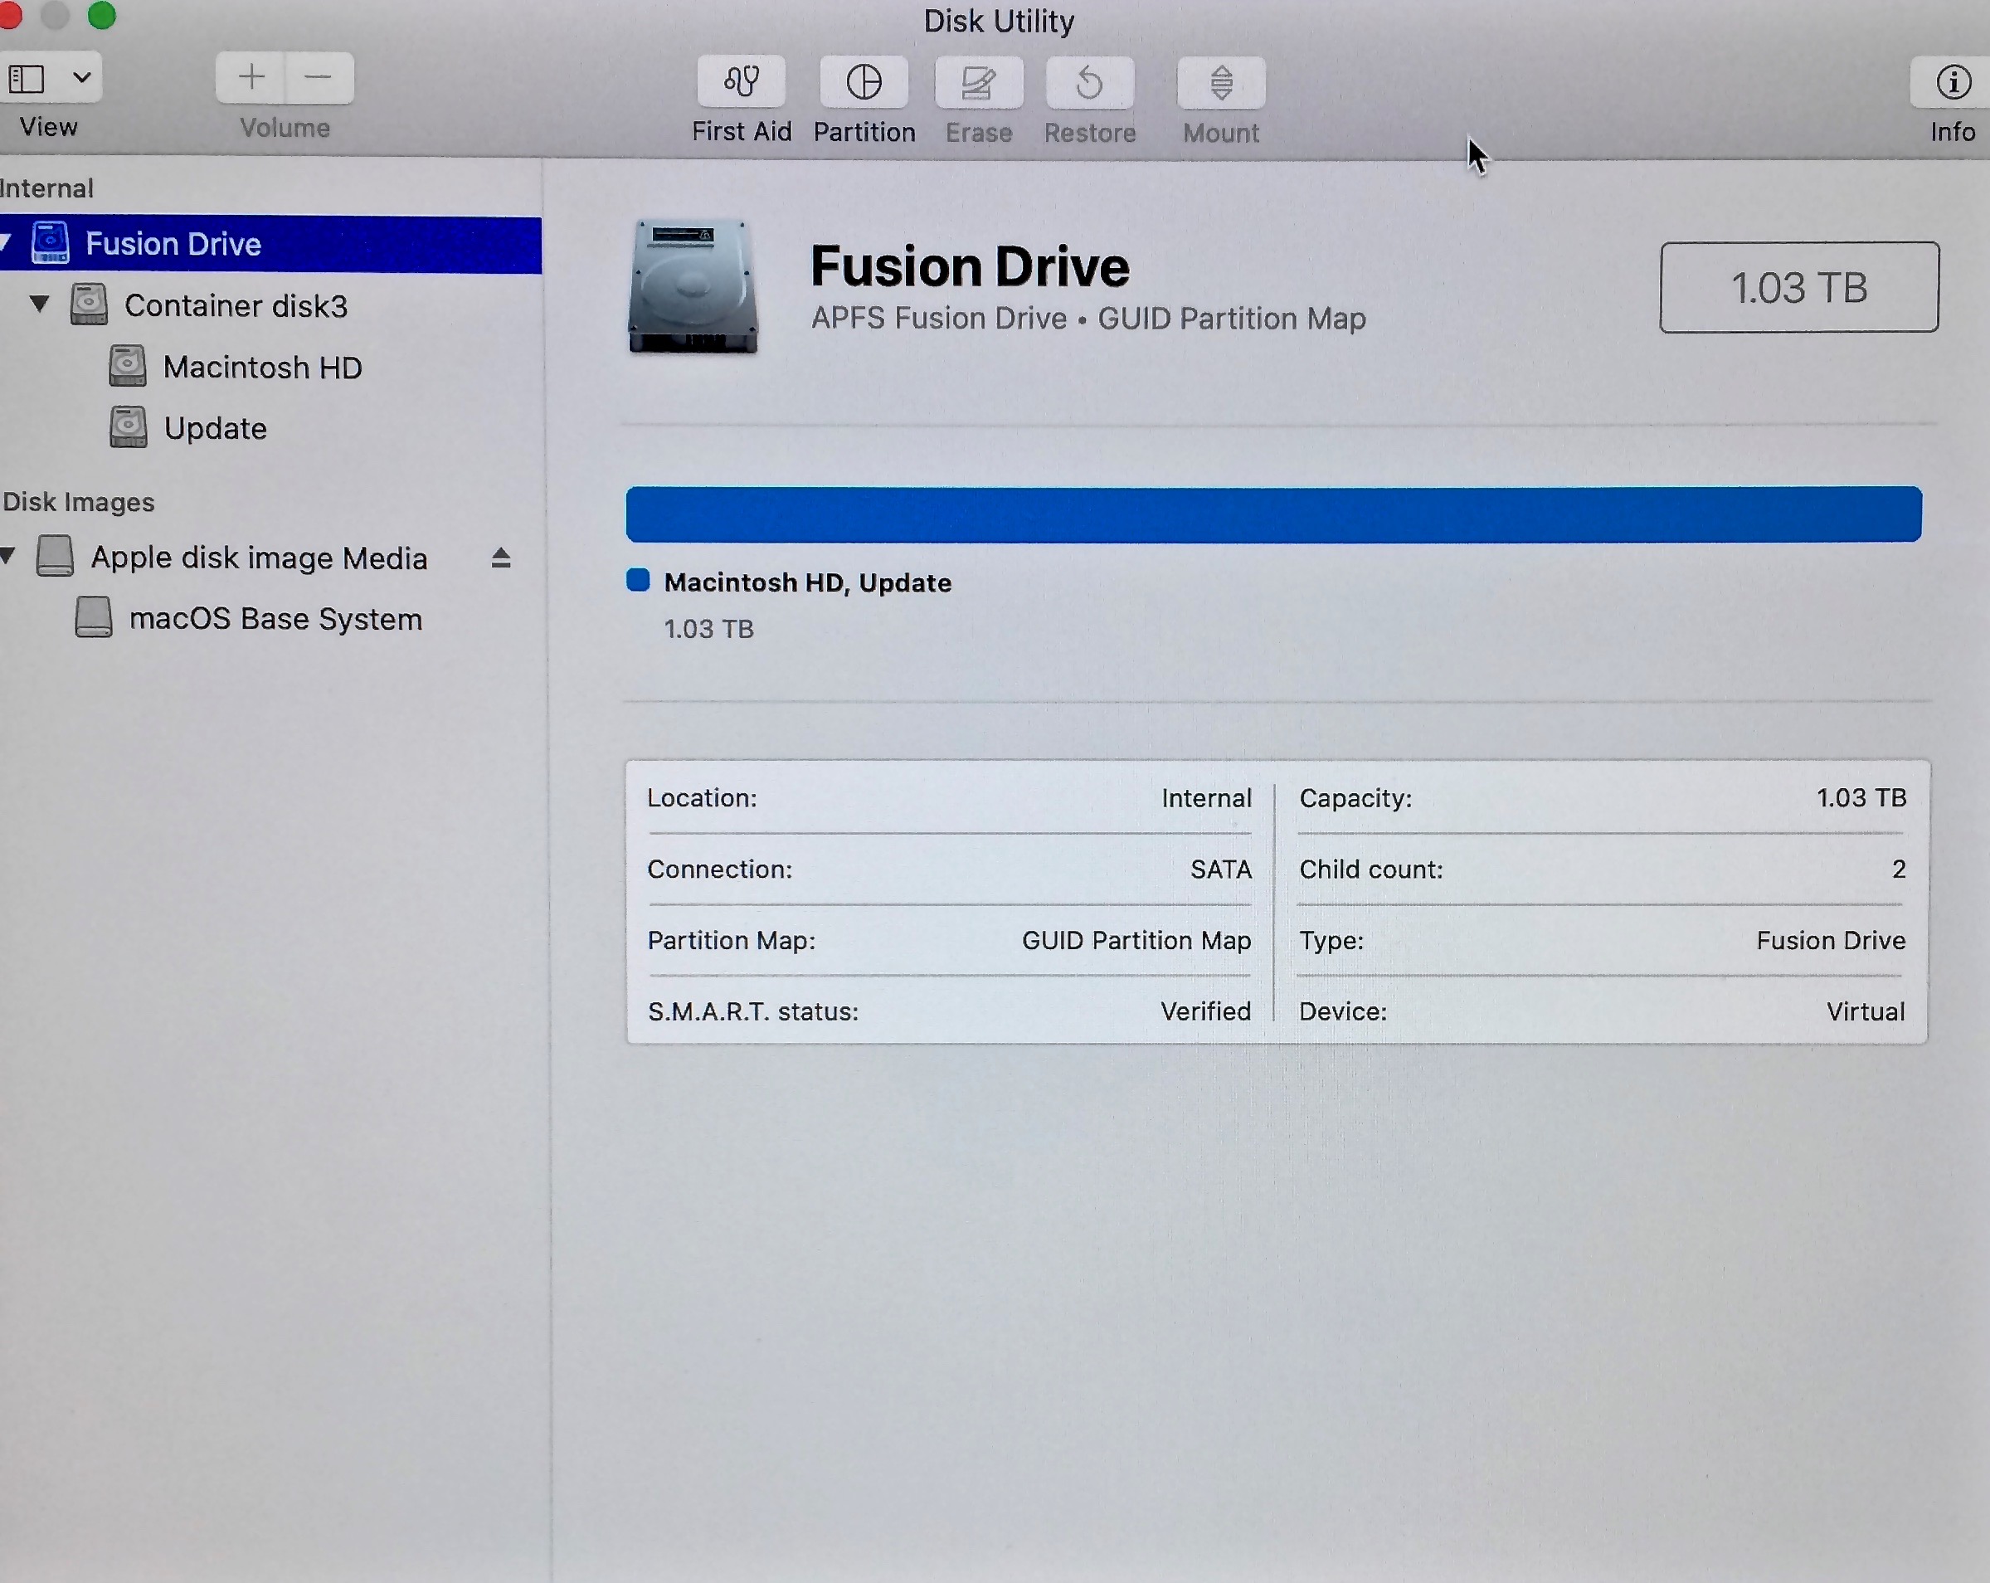The image size is (1990, 1583).
Task: Click the 1.03 TB capacity box
Action: pos(1798,287)
